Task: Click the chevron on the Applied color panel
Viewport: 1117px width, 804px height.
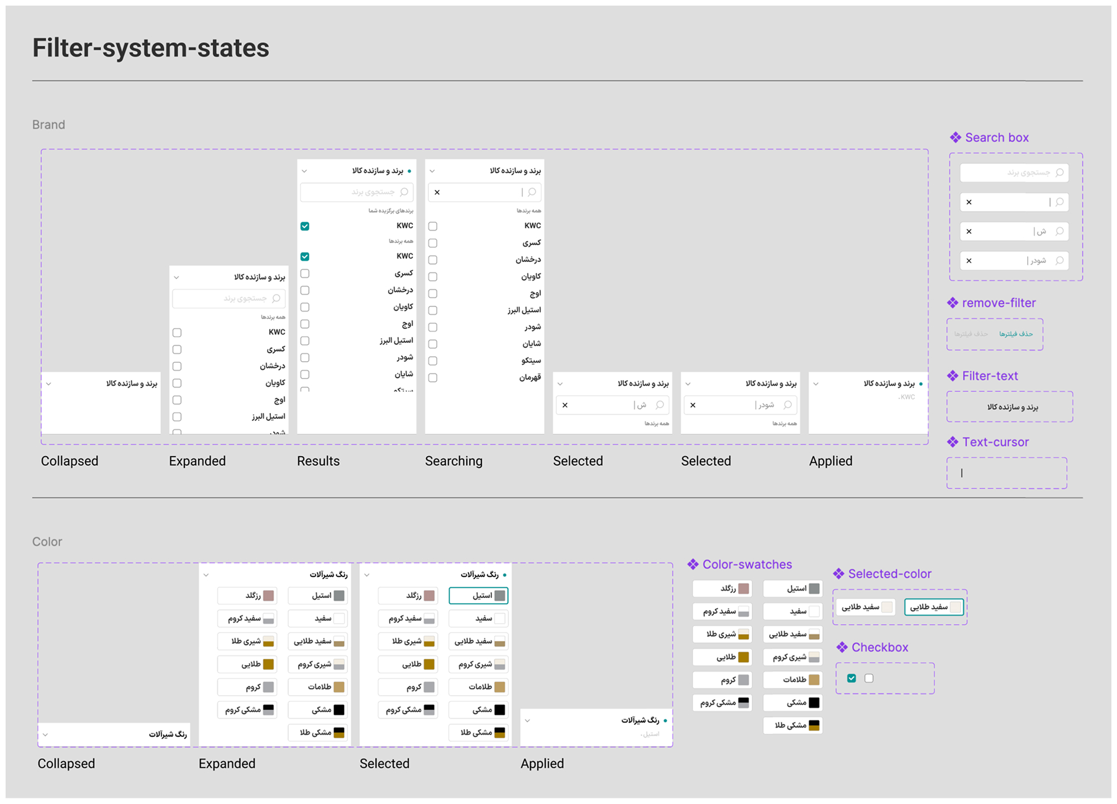Action: click(x=527, y=721)
